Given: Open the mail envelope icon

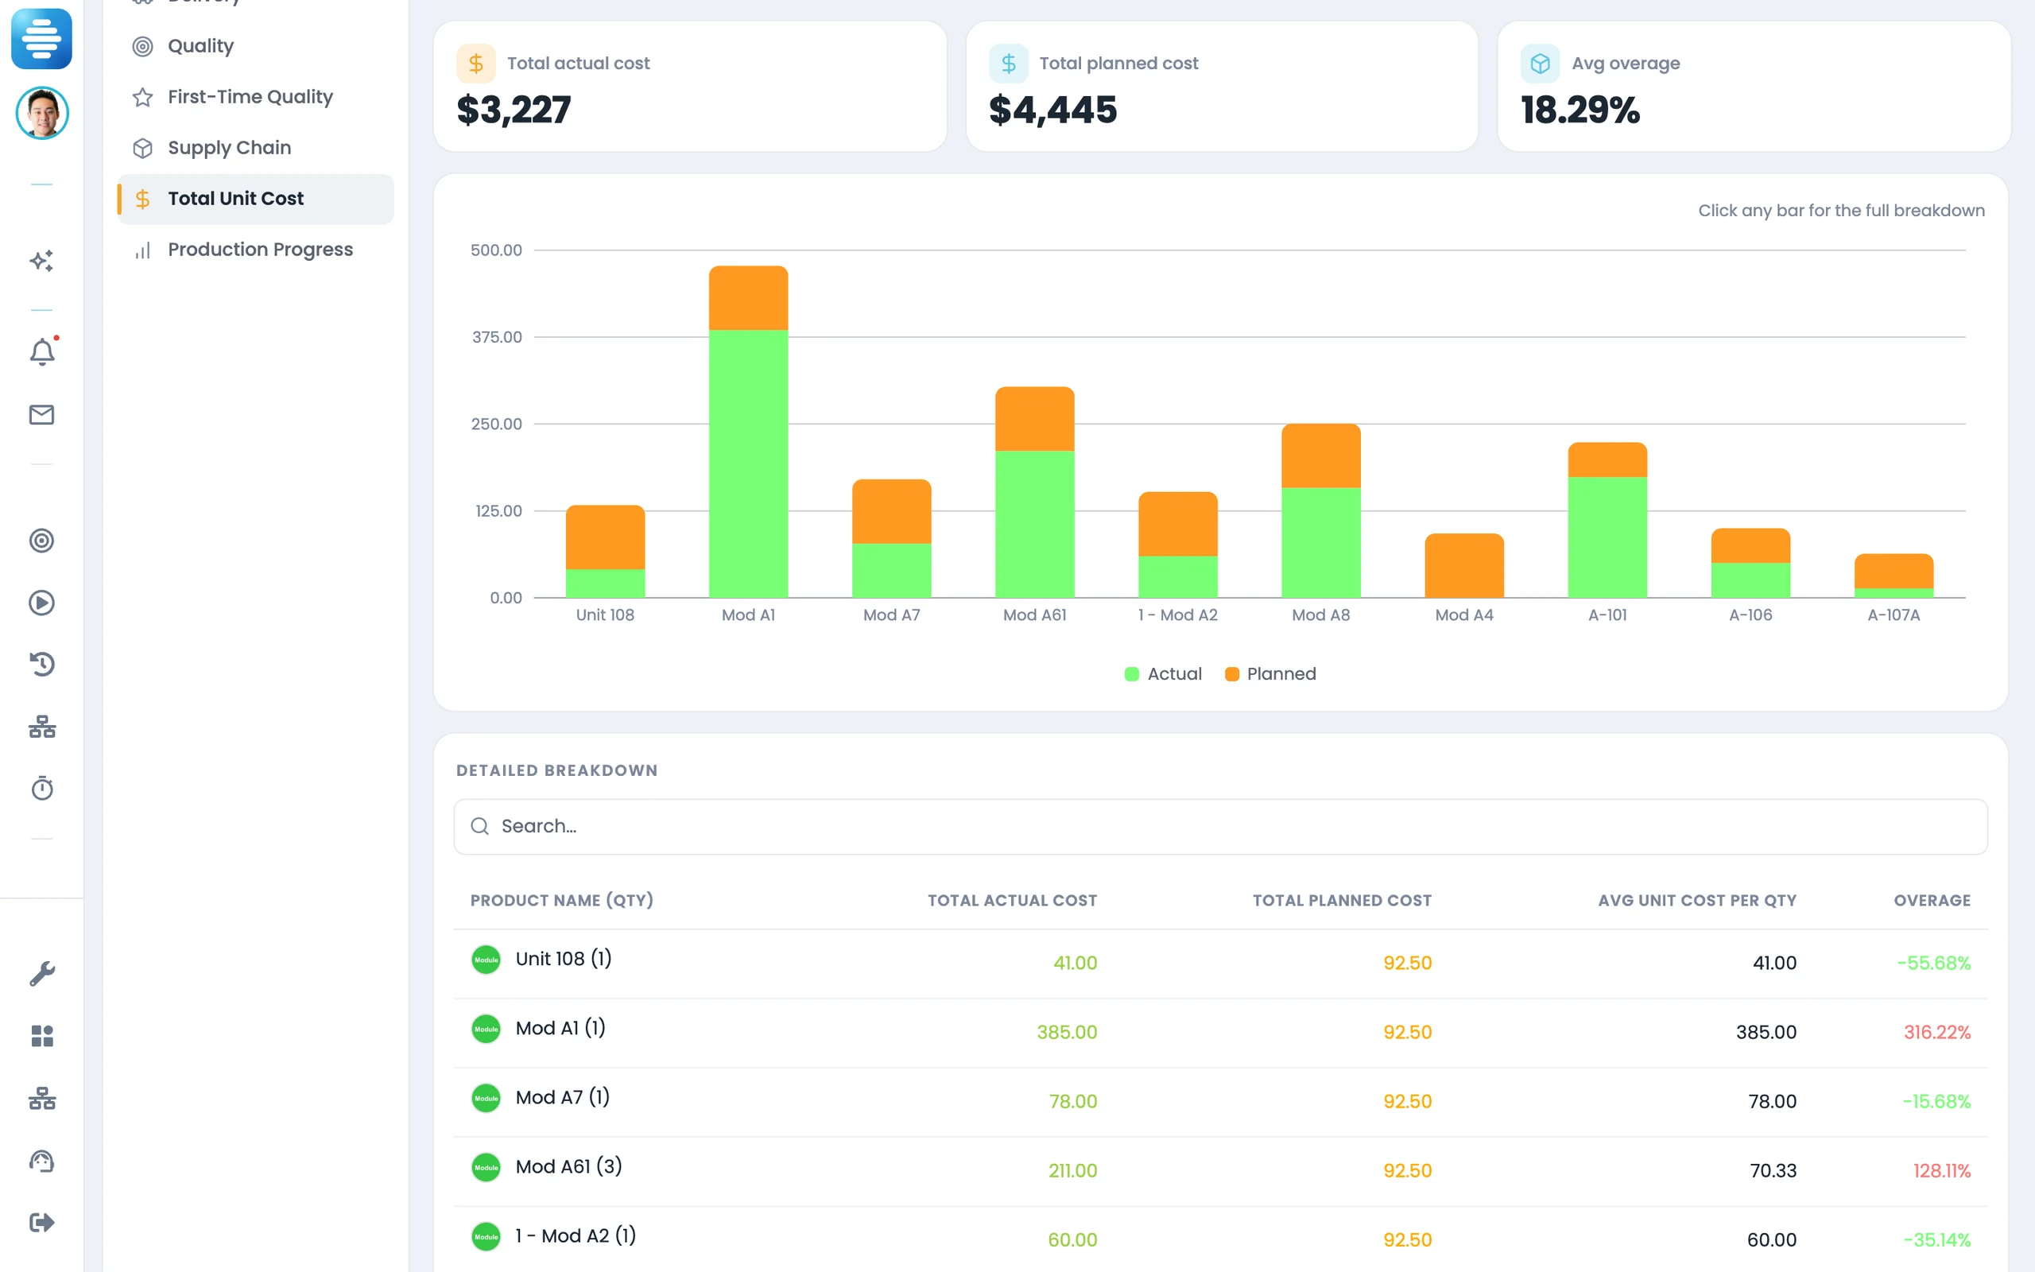Looking at the screenshot, I should 42,415.
